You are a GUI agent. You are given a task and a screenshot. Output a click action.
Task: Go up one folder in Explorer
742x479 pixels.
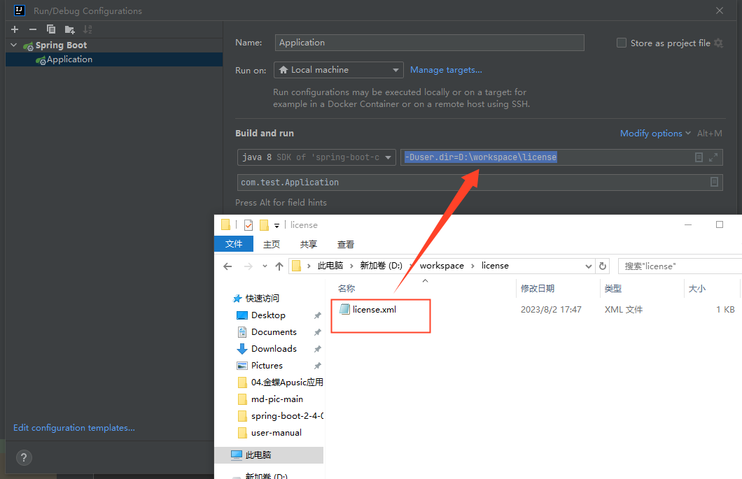click(x=279, y=266)
